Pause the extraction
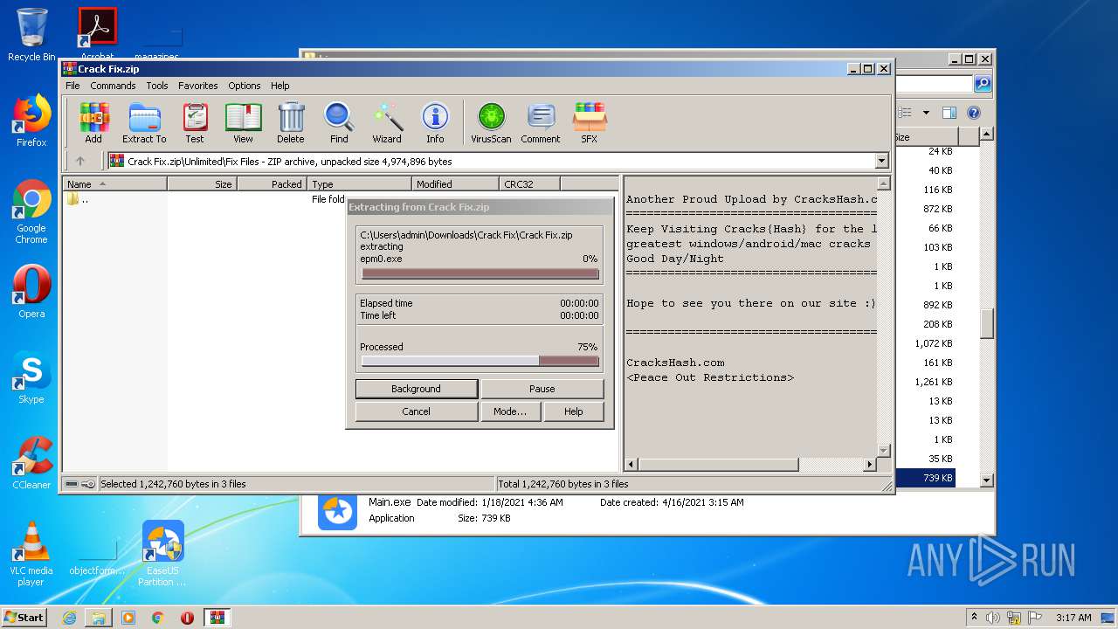The height and width of the screenshot is (629, 1118). pos(542,389)
